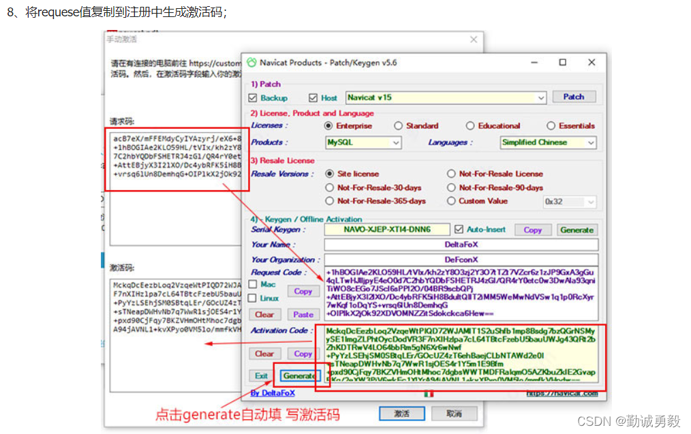Open the MySQL products dropdown
The height and width of the screenshot is (434, 691).
click(x=396, y=143)
